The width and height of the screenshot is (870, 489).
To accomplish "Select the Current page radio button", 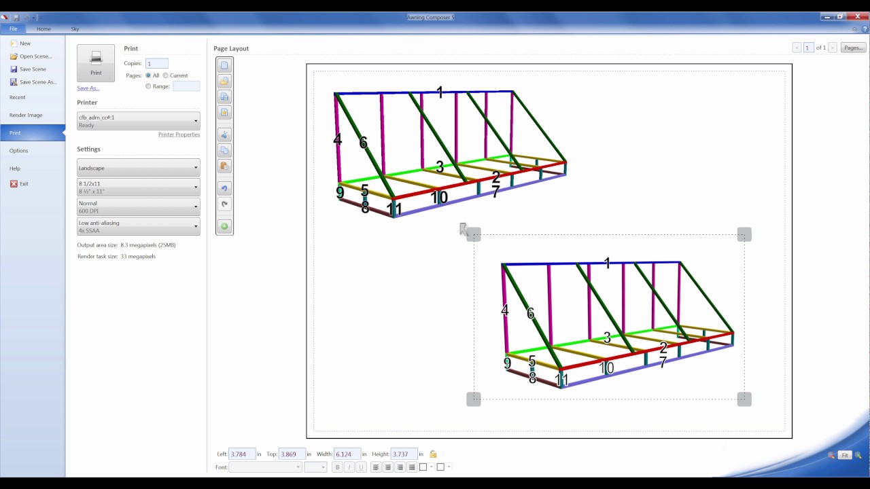I will pyautogui.click(x=165, y=75).
